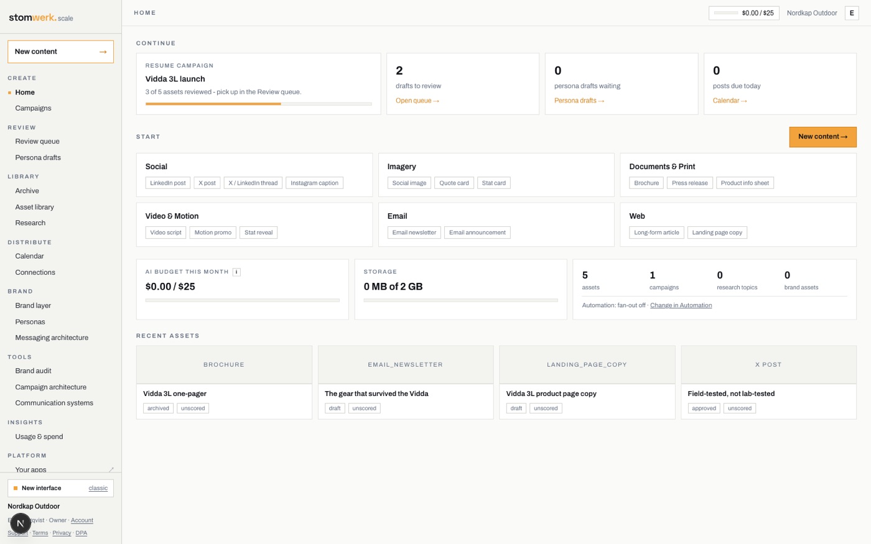Create Landing page copy
Screen dimensions: 871x544
(x=717, y=233)
